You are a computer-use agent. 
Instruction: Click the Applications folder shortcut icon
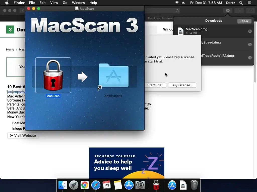click(113, 75)
